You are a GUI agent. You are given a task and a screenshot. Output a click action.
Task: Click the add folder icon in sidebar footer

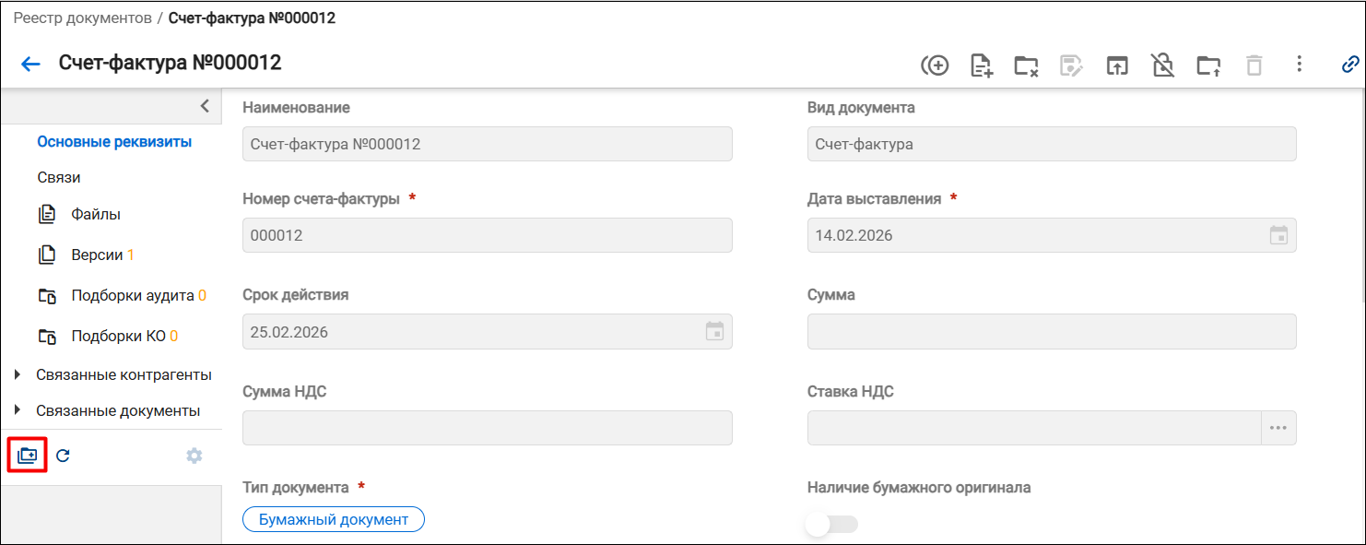(27, 456)
